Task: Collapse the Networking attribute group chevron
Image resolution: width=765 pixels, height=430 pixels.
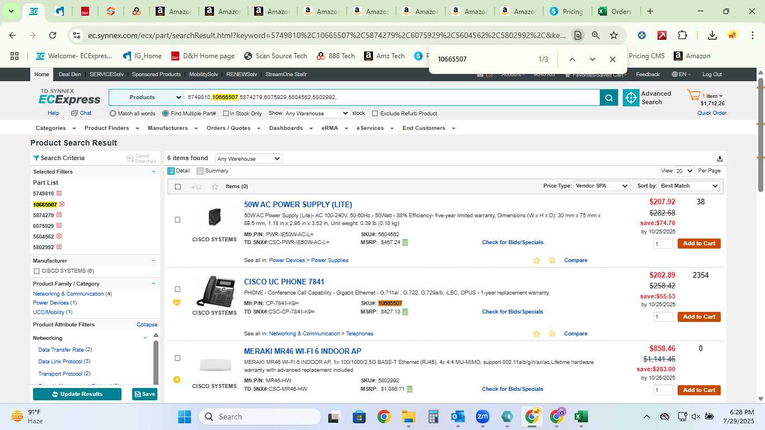Action: [145, 338]
